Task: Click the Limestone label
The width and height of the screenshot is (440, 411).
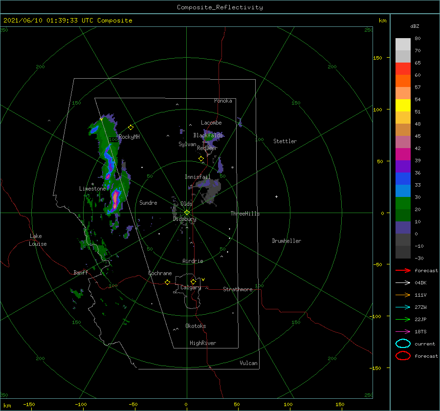Action: point(92,189)
